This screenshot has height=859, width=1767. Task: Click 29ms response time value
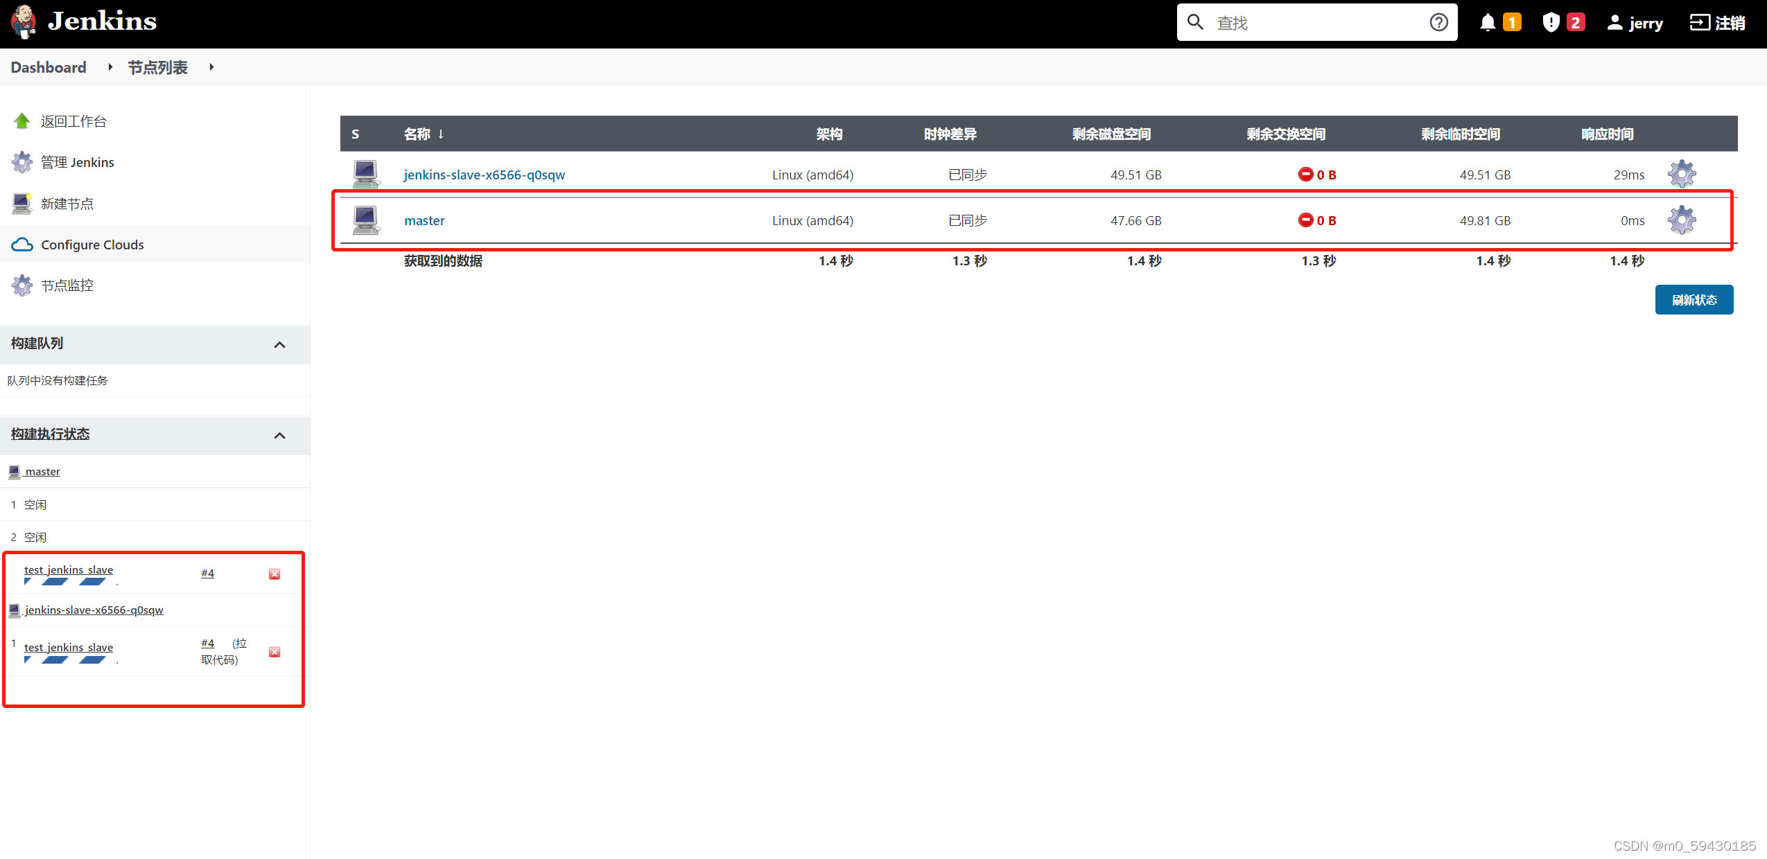click(x=1629, y=175)
